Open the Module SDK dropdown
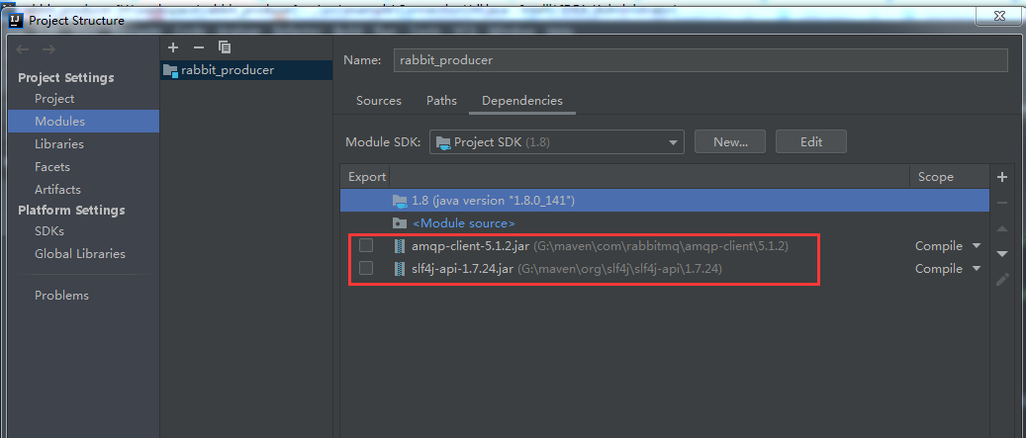The image size is (1026, 438). 556,141
